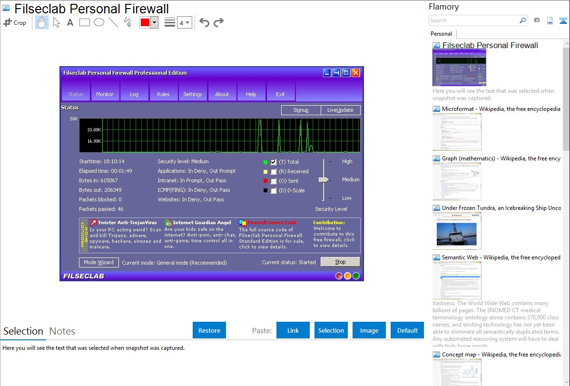The height and width of the screenshot is (386, 570).
Task: Click the blue upload icon at top right
Action: point(563,20)
